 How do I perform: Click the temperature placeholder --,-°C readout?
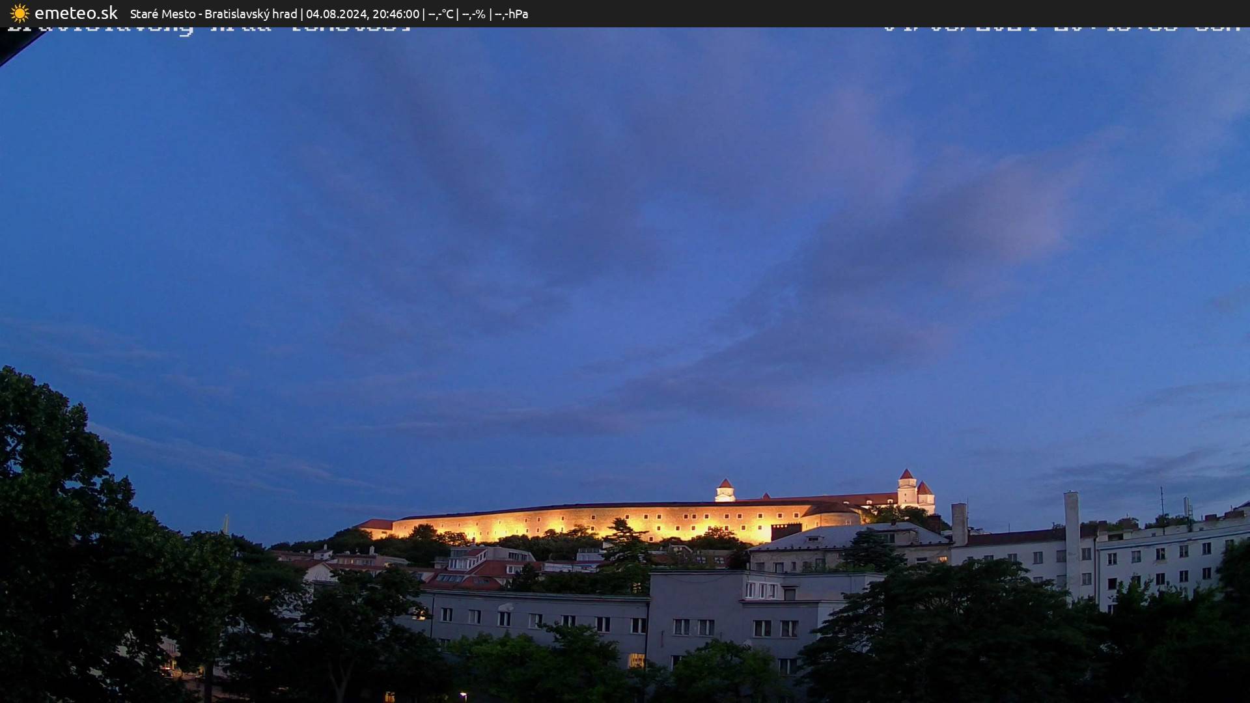pyautogui.click(x=438, y=13)
